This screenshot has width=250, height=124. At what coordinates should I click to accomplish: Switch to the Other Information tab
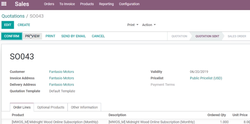click(84, 107)
